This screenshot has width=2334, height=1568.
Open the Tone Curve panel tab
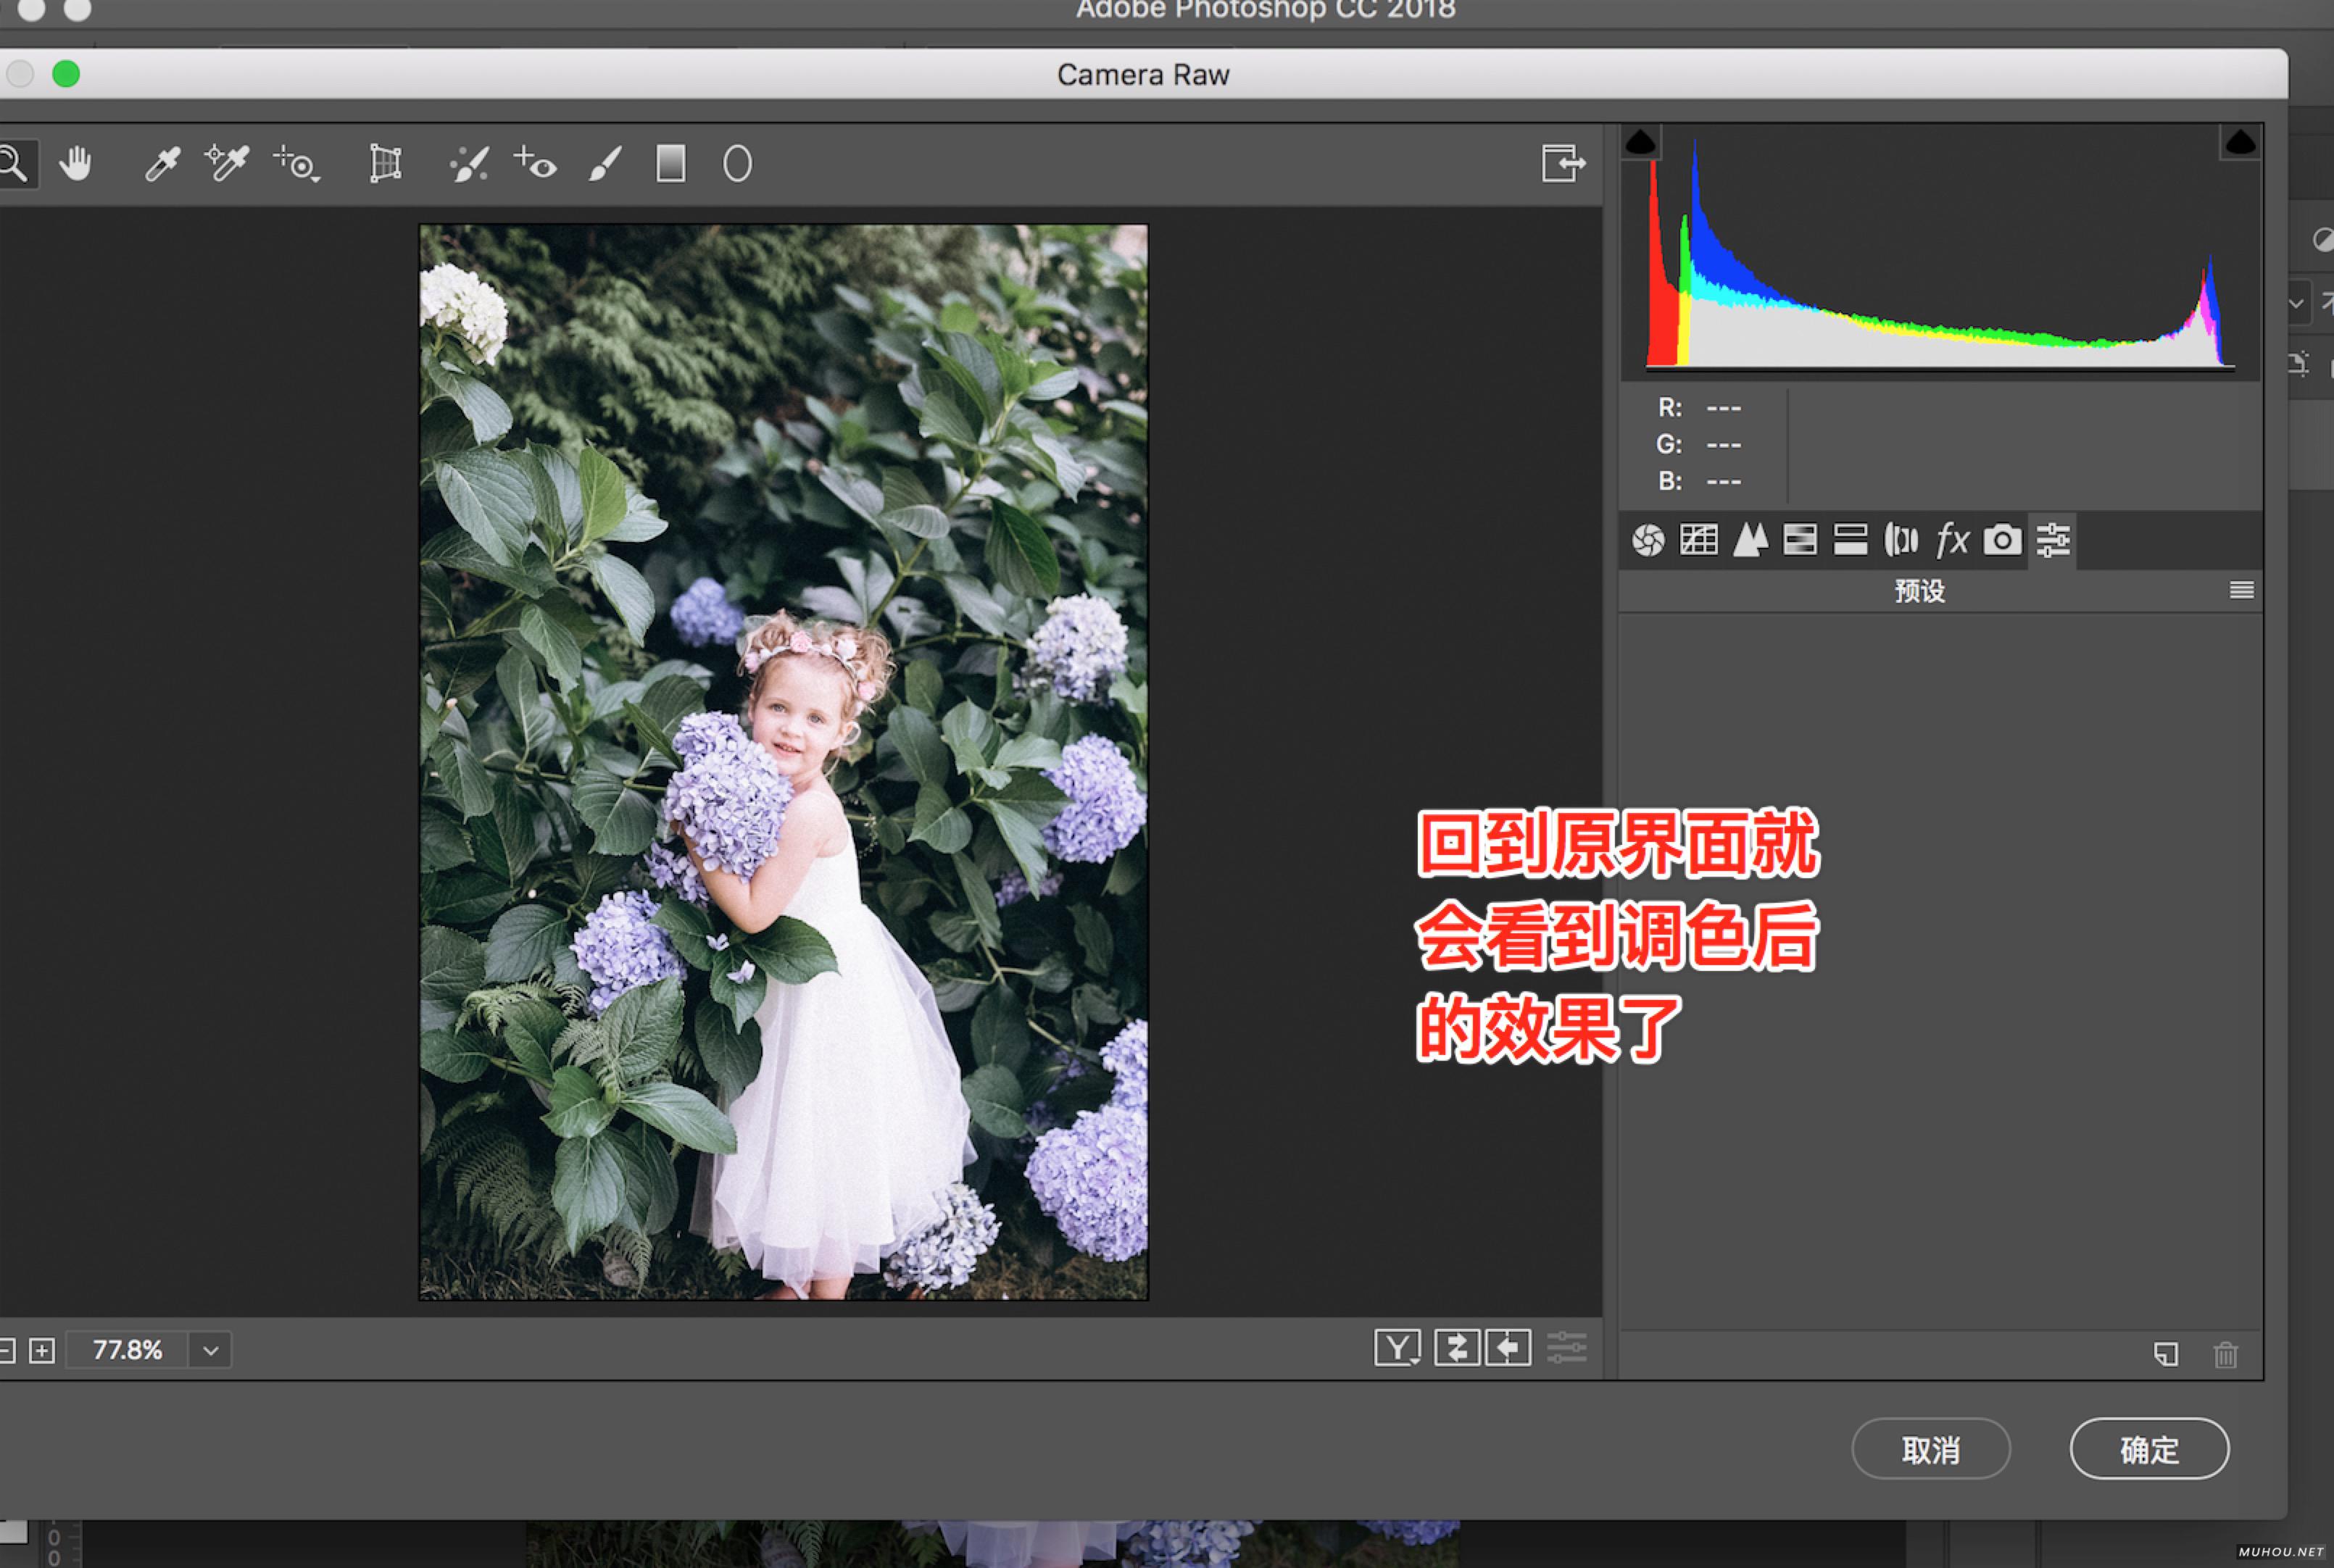1699,540
